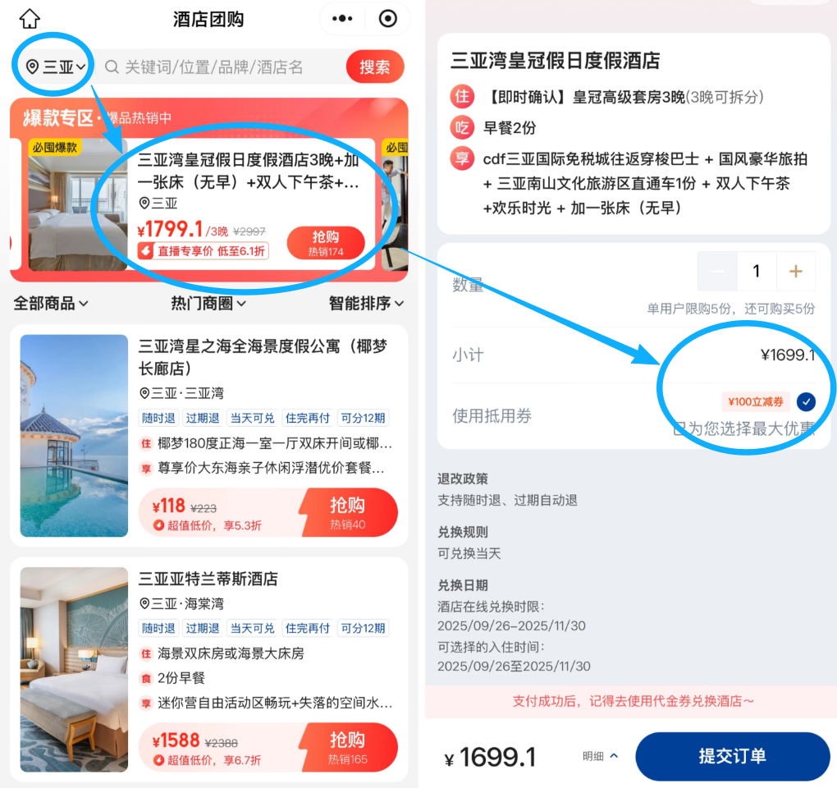This screenshot has width=837, height=788.
Task: Focus the keyword search input field
Action: coord(224,66)
